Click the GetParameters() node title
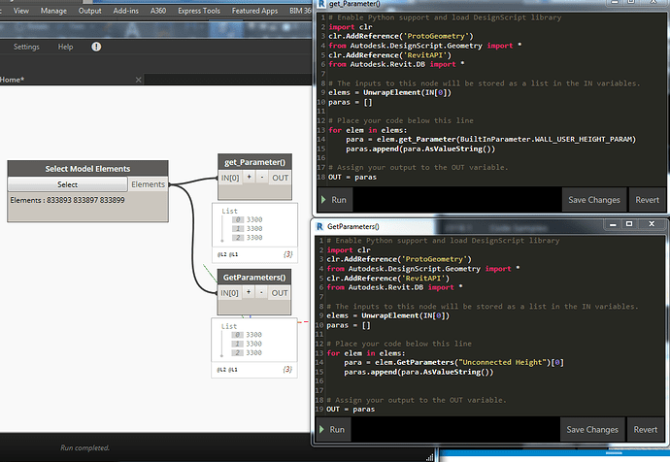The image size is (670, 462). [x=254, y=278]
